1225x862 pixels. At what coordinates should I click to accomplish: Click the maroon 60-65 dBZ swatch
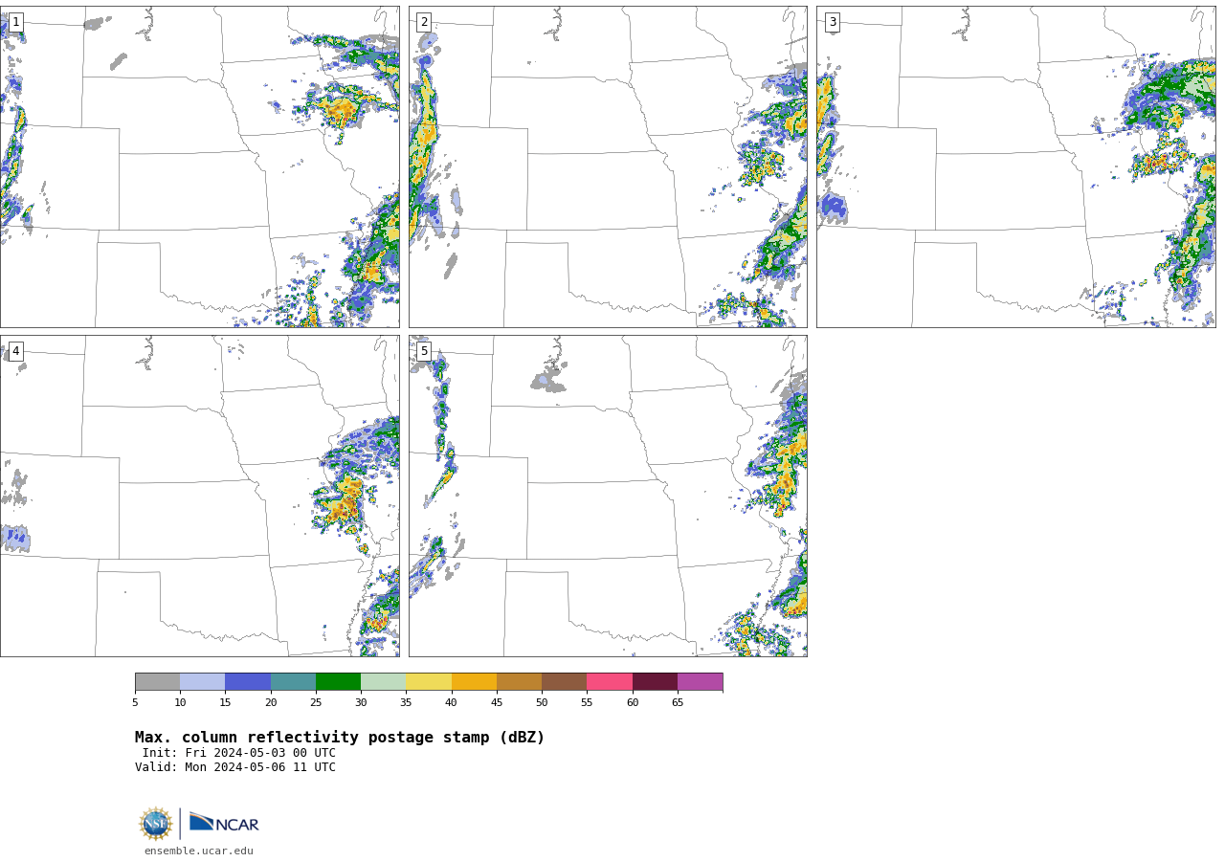point(655,682)
